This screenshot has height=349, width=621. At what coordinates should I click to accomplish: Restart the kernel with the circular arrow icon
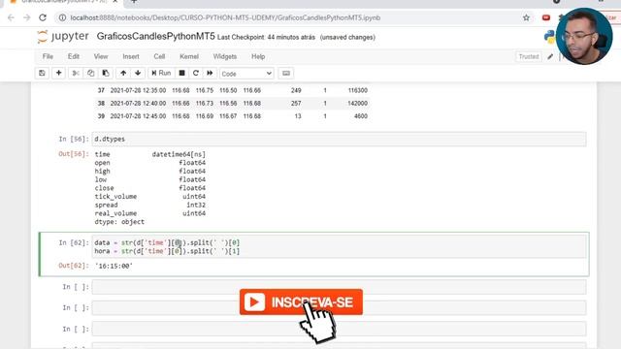[196, 74]
